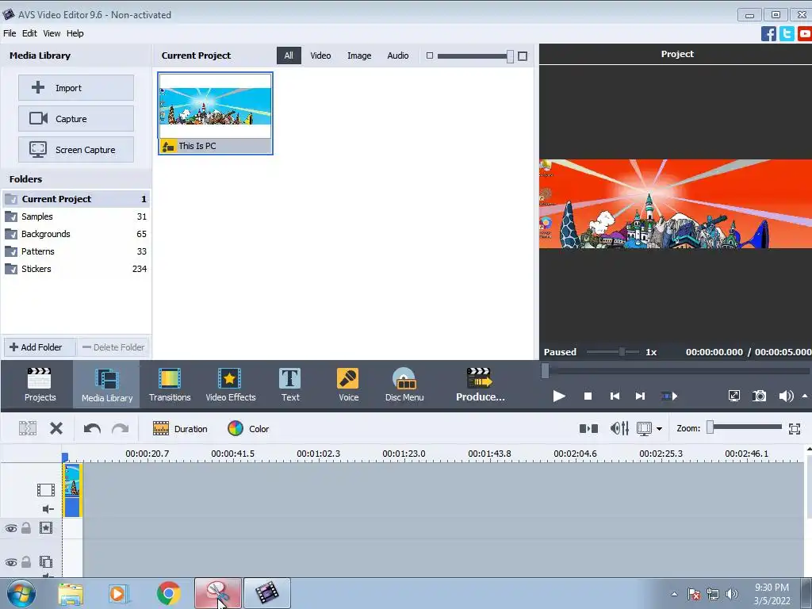The height and width of the screenshot is (609, 812).
Task: Show All media types
Action: [289, 56]
